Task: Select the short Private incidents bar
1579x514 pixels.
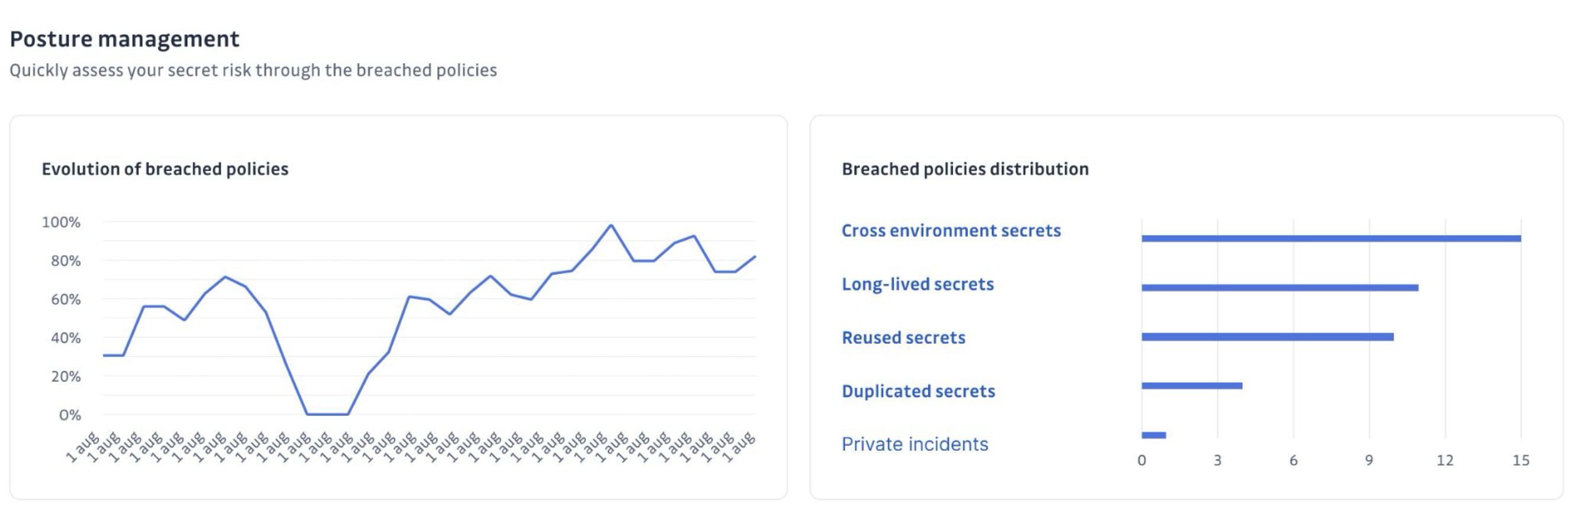Action: click(x=1153, y=435)
